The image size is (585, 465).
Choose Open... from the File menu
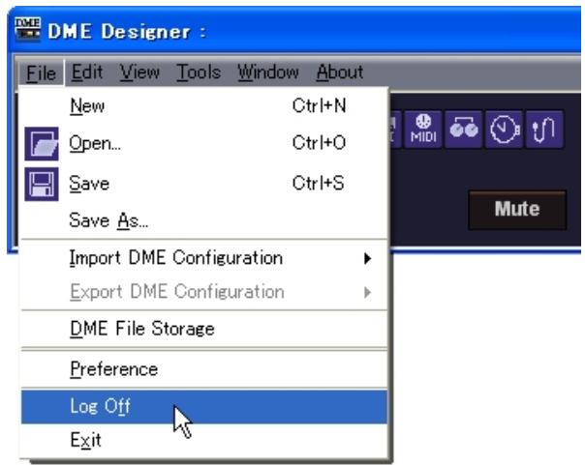[204, 143]
